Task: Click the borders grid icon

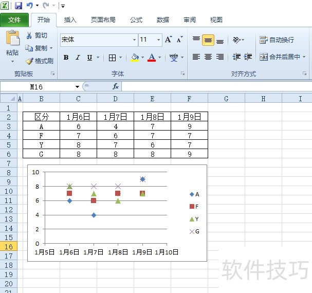Action: 112,58
